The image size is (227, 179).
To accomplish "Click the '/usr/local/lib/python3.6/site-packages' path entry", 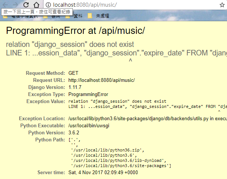I will [121, 166].
